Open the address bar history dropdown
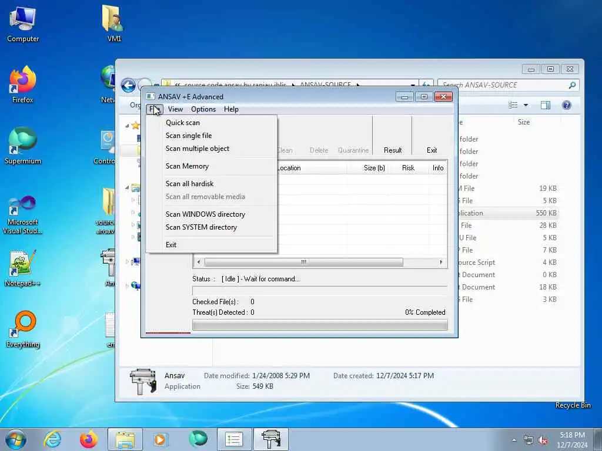 413,85
